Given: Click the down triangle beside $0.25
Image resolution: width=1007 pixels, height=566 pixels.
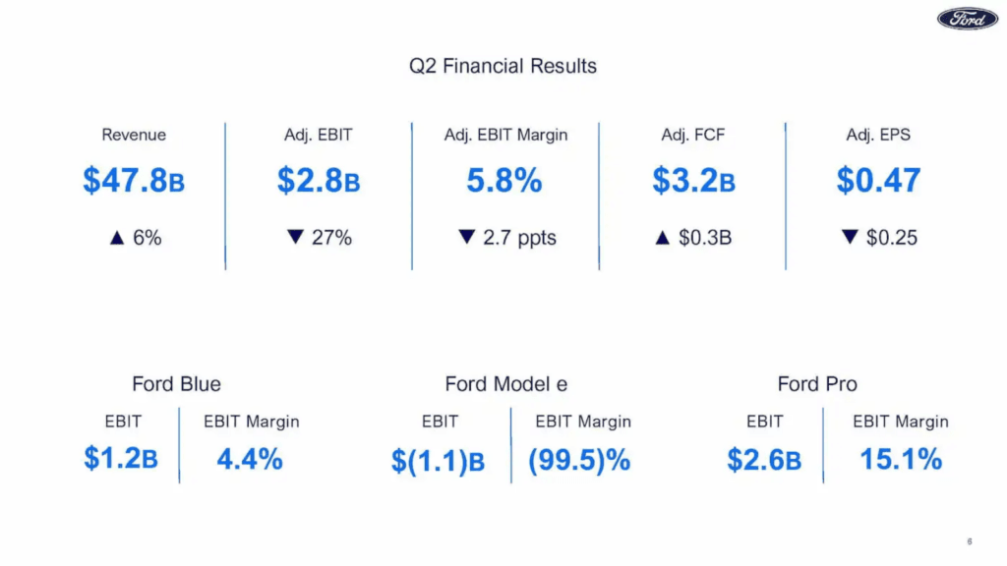Looking at the screenshot, I should (x=849, y=238).
